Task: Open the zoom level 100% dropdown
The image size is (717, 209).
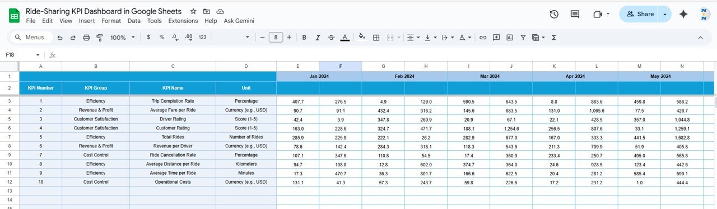Action: coord(122,38)
